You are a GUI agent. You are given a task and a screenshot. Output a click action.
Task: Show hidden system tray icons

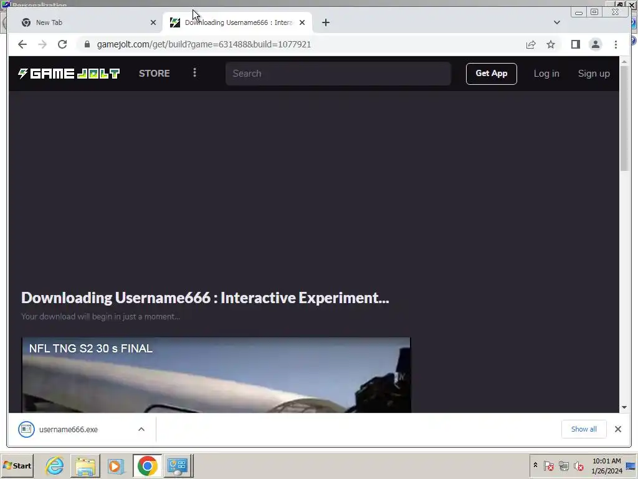click(x=535, y=465)
